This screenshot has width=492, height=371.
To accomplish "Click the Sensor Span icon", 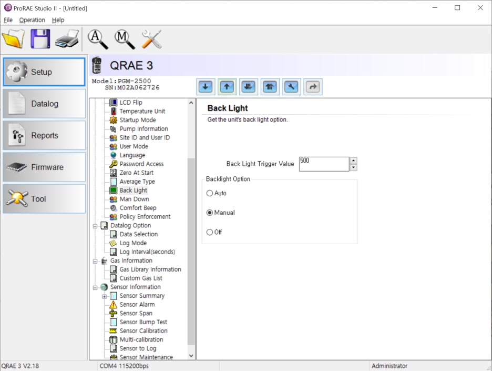I will pyautogui.click(x=113, y=313).
